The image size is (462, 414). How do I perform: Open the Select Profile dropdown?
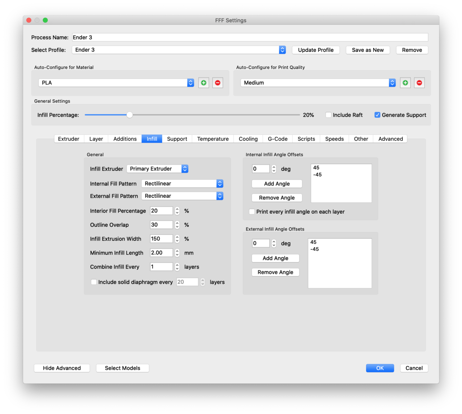coord(282,50)
